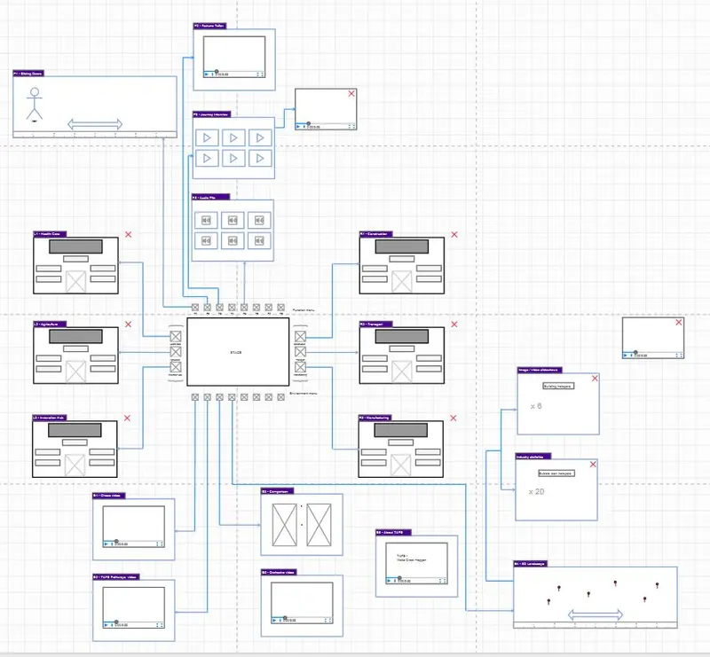Play the TAFE Pathways video
710x657 pixels.
[x=106, y=625]
